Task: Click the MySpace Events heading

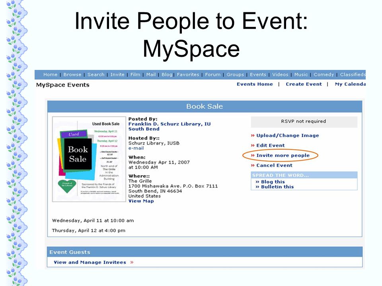Action: point(62,85)
